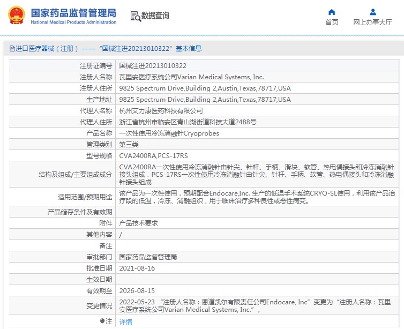Click the 生产地址 address value

click(x=205, y=100)
